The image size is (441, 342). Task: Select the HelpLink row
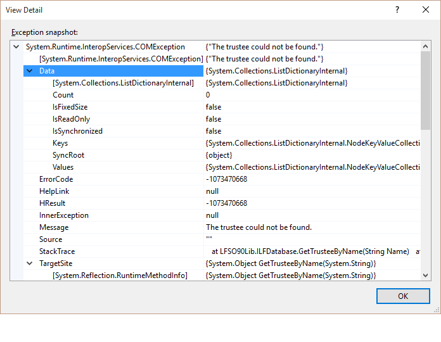pos(54,191)
